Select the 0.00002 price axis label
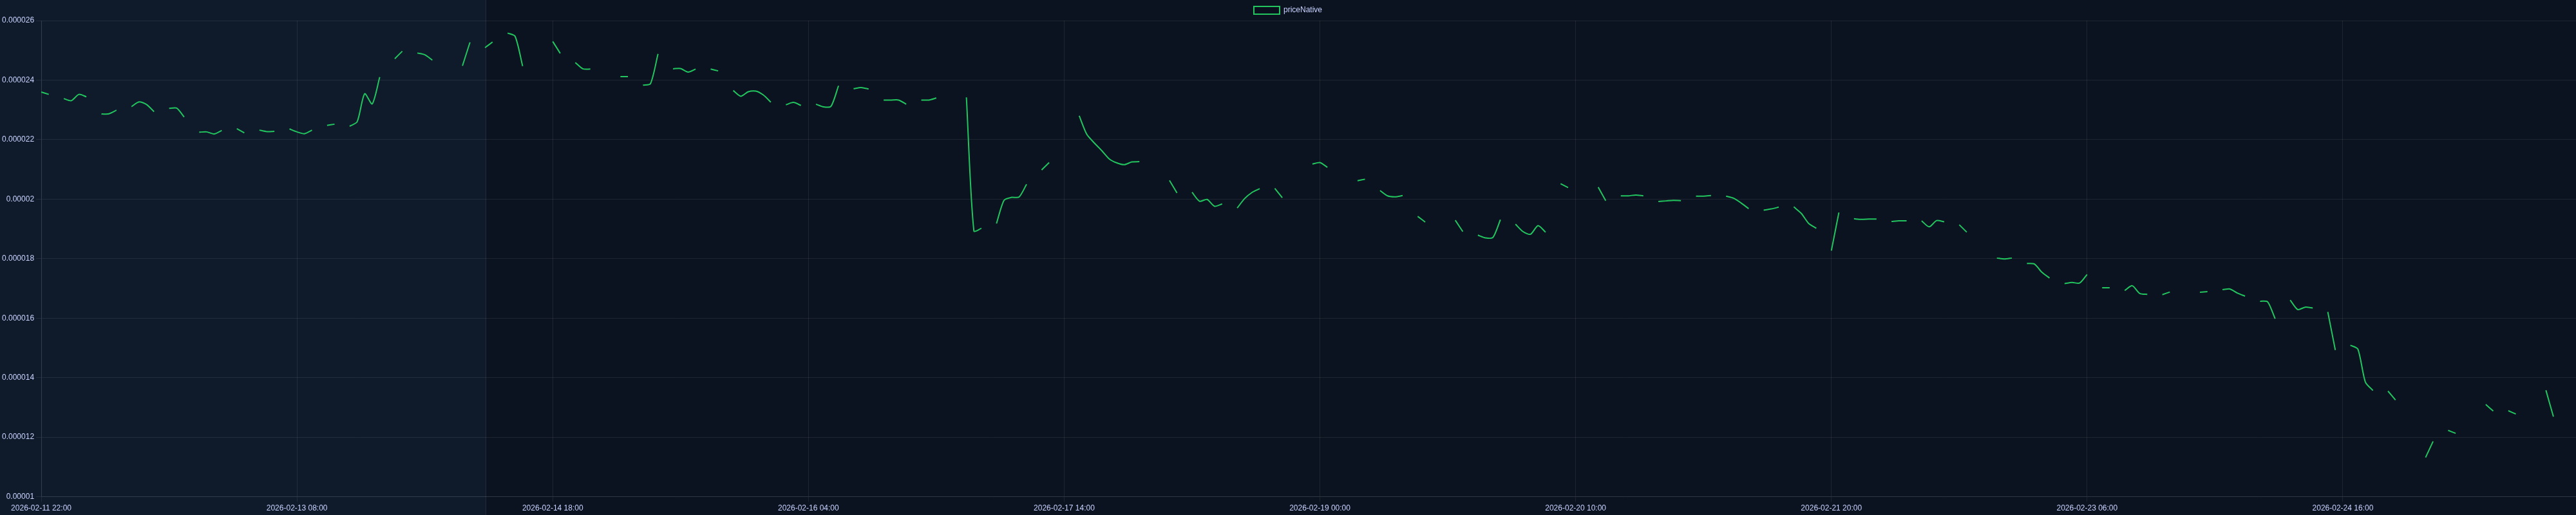Viewport: 2576px width, 515px height. [20, 199]
